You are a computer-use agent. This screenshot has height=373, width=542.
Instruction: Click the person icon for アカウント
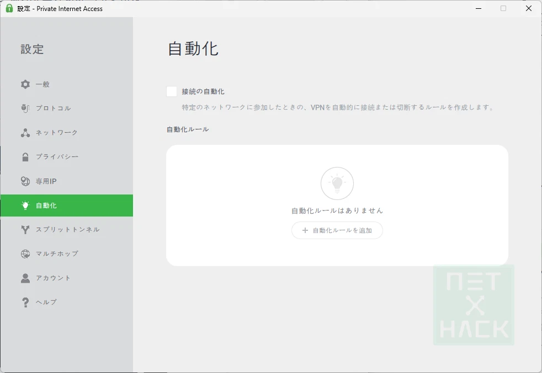tap(25, 278)
